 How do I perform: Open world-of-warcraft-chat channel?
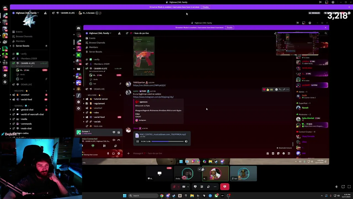pyautogui.click(x=32, y=114)
